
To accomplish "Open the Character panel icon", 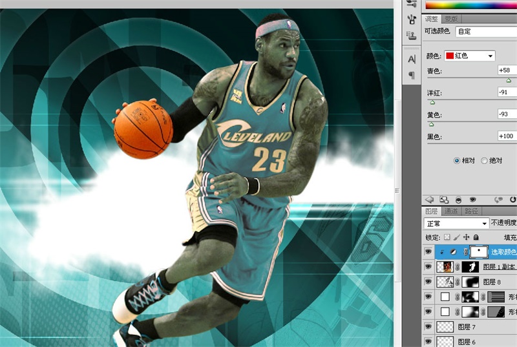I will pos(411,59).
